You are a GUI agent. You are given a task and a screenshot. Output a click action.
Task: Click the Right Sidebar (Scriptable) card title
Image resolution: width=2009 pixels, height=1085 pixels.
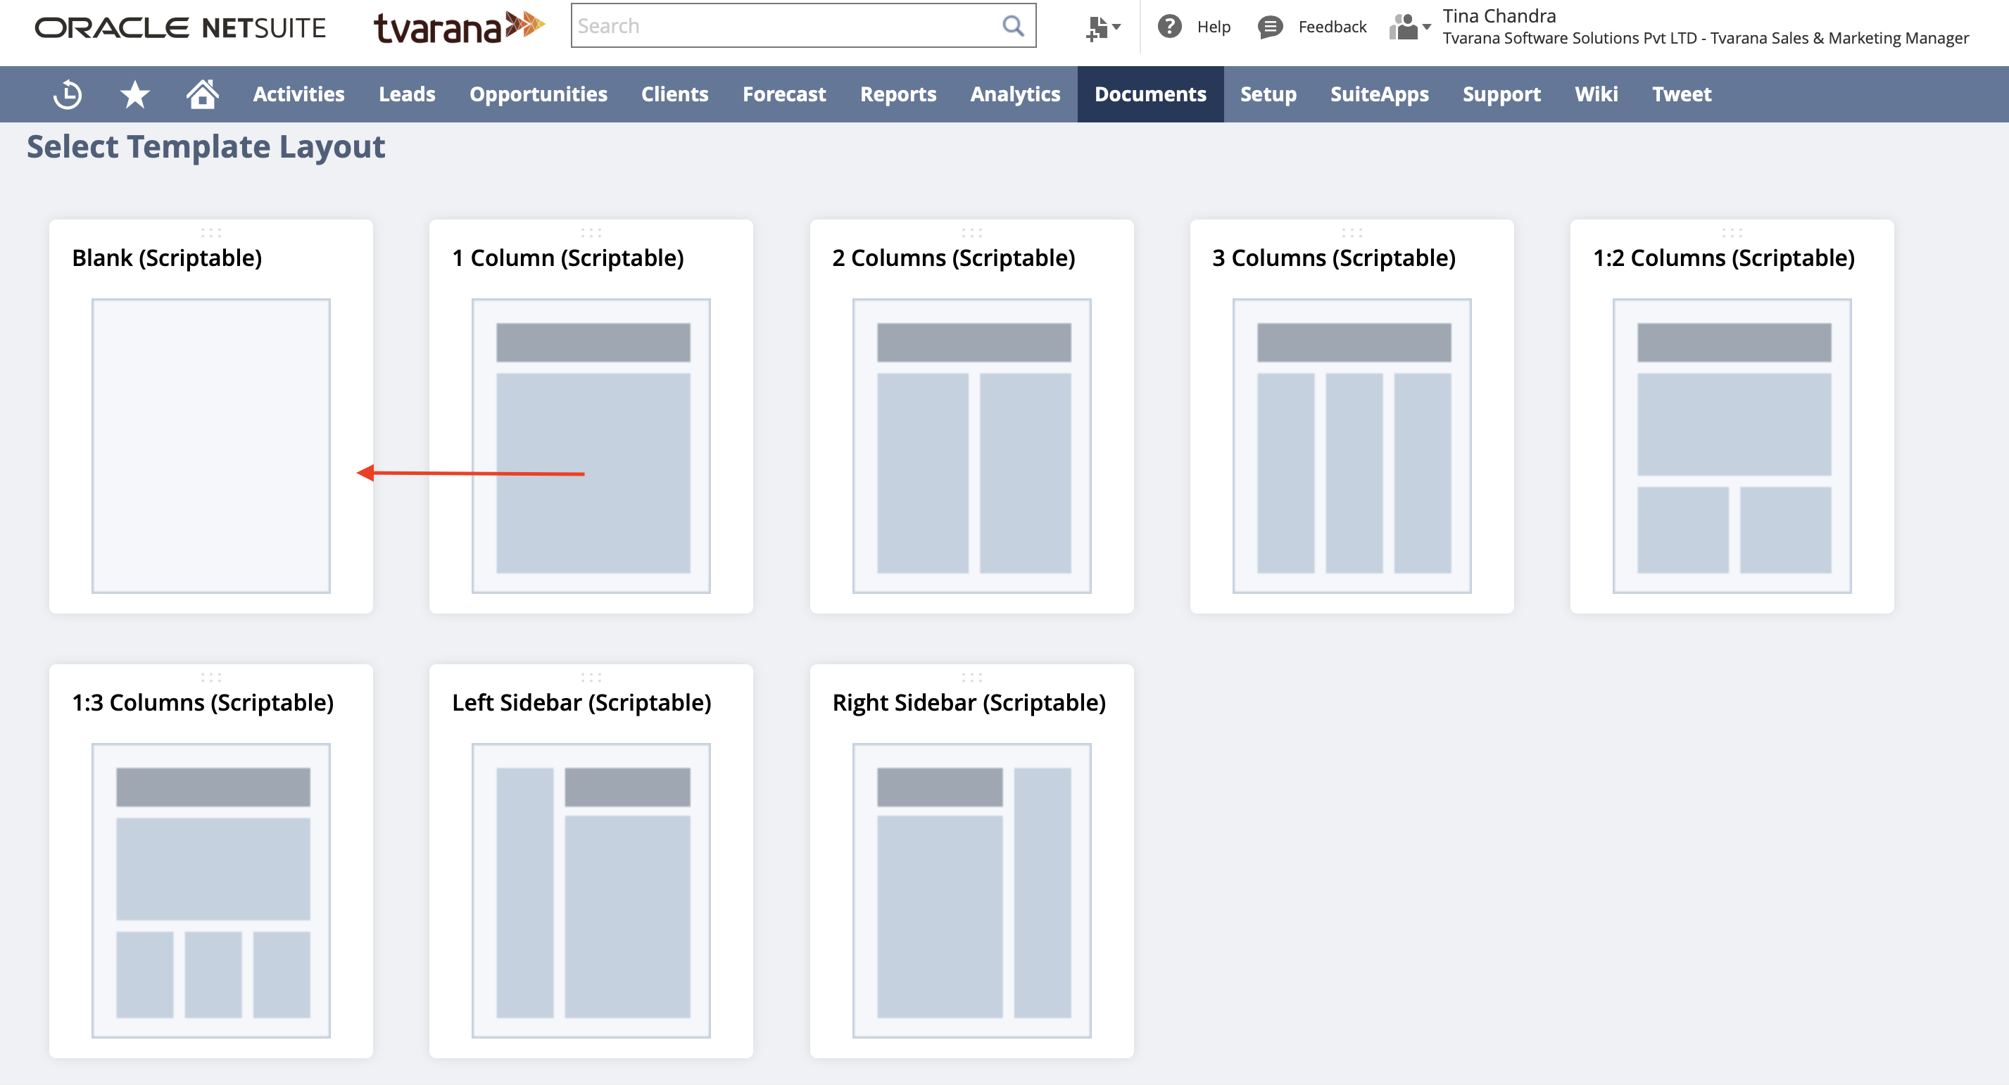[969, 702]
